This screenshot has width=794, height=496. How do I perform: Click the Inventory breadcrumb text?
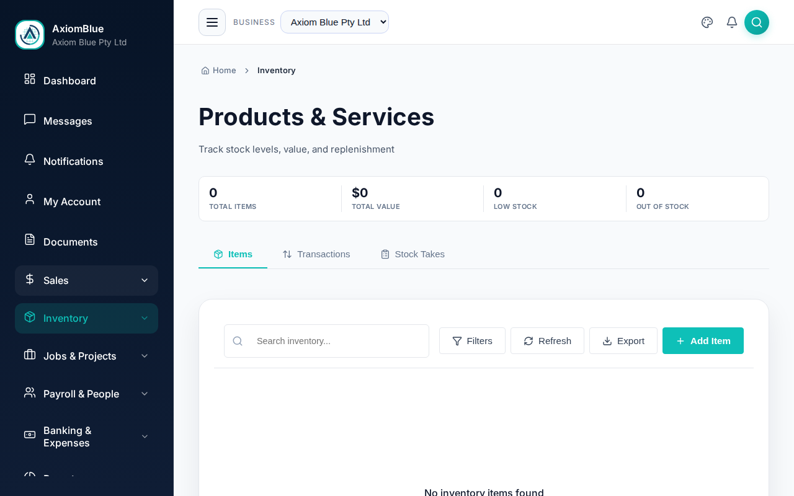pos(277,71)
